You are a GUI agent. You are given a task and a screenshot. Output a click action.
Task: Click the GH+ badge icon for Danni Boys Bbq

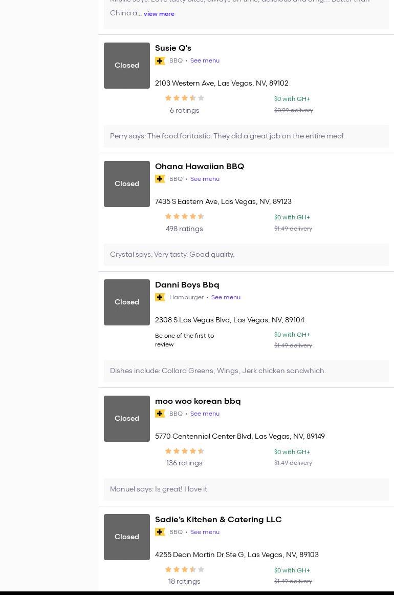pyautogui.click(x=160, y=297)
